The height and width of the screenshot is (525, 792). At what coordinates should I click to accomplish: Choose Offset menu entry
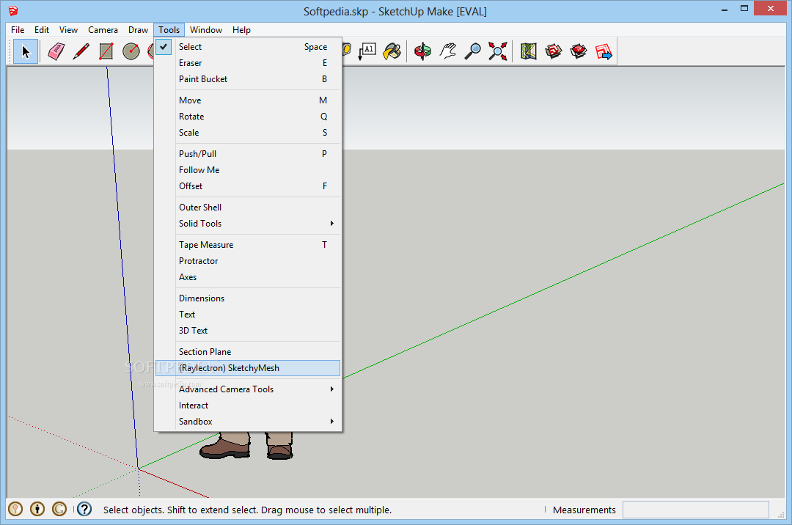pos(248,186)
